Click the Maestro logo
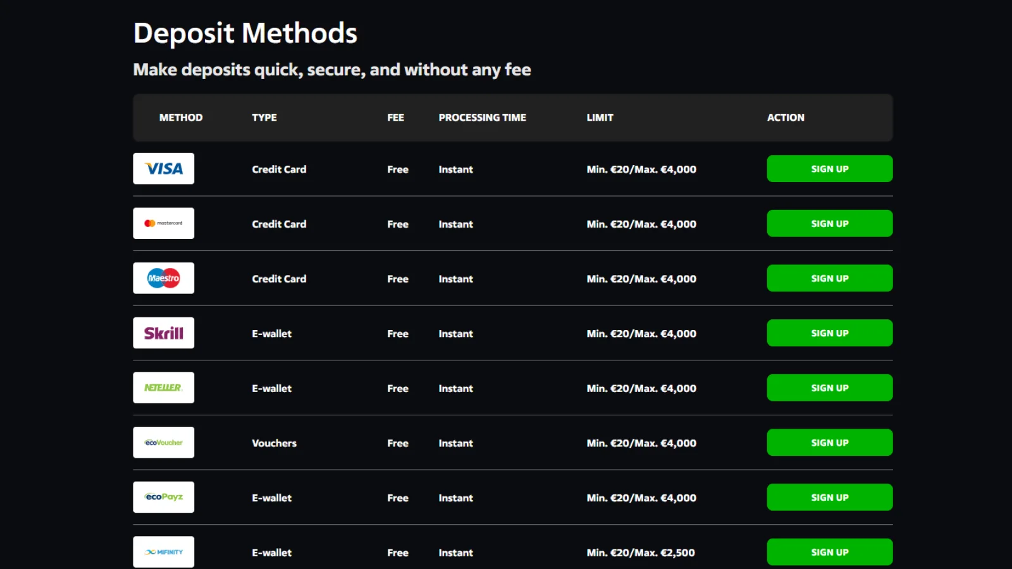The image size is (1012, 569). 163,278
